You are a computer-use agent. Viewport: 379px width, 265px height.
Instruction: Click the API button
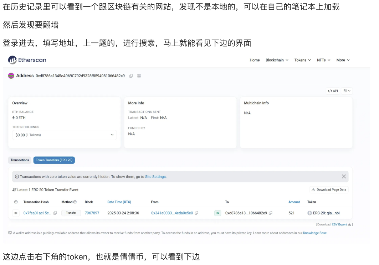click(333, 91)
